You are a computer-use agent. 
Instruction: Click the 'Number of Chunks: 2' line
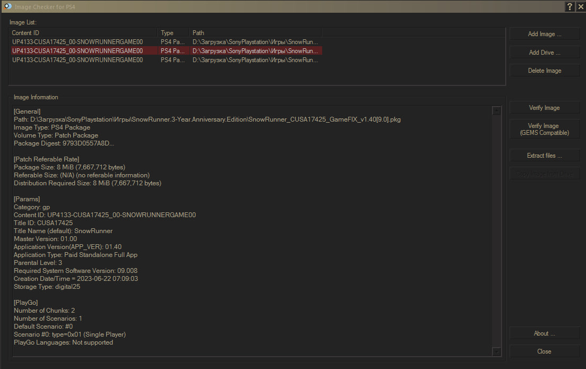tap(44, 311)
